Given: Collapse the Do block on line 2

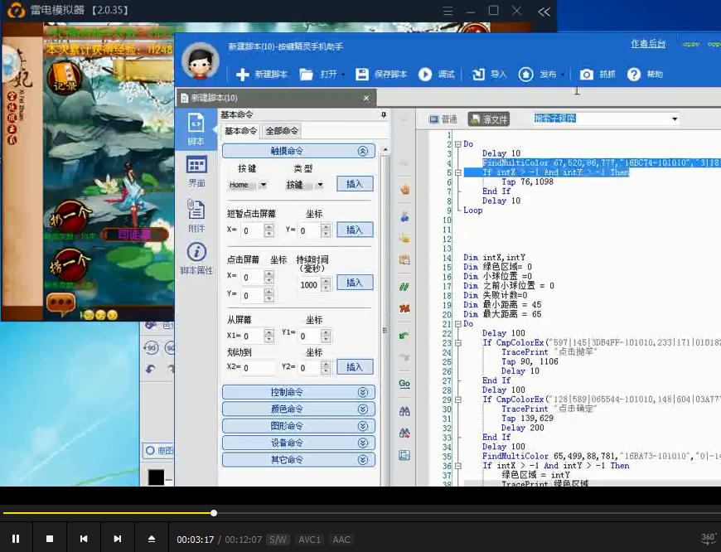Looking at the screenshot, I should tap(457, 144).
